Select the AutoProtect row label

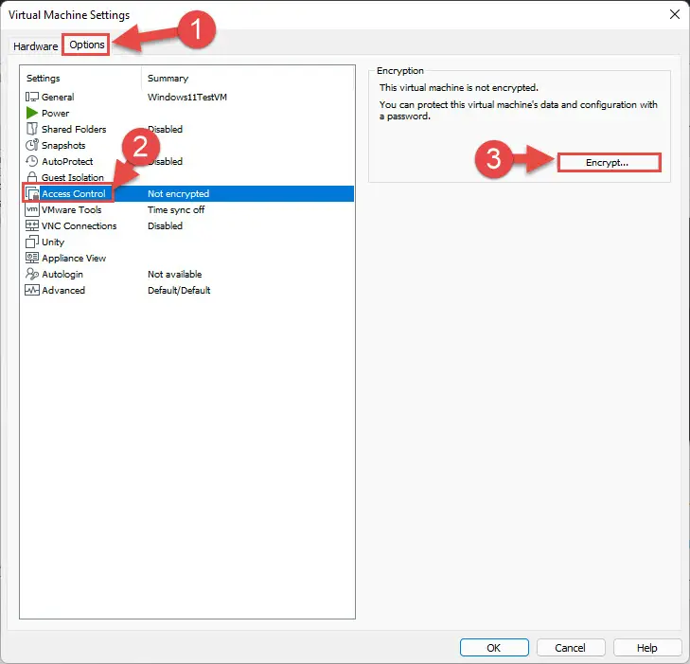click(x=67, y=161)
